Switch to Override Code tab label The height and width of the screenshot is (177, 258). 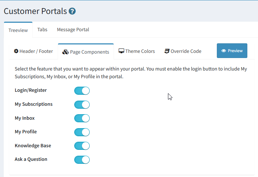click(186, 51)
